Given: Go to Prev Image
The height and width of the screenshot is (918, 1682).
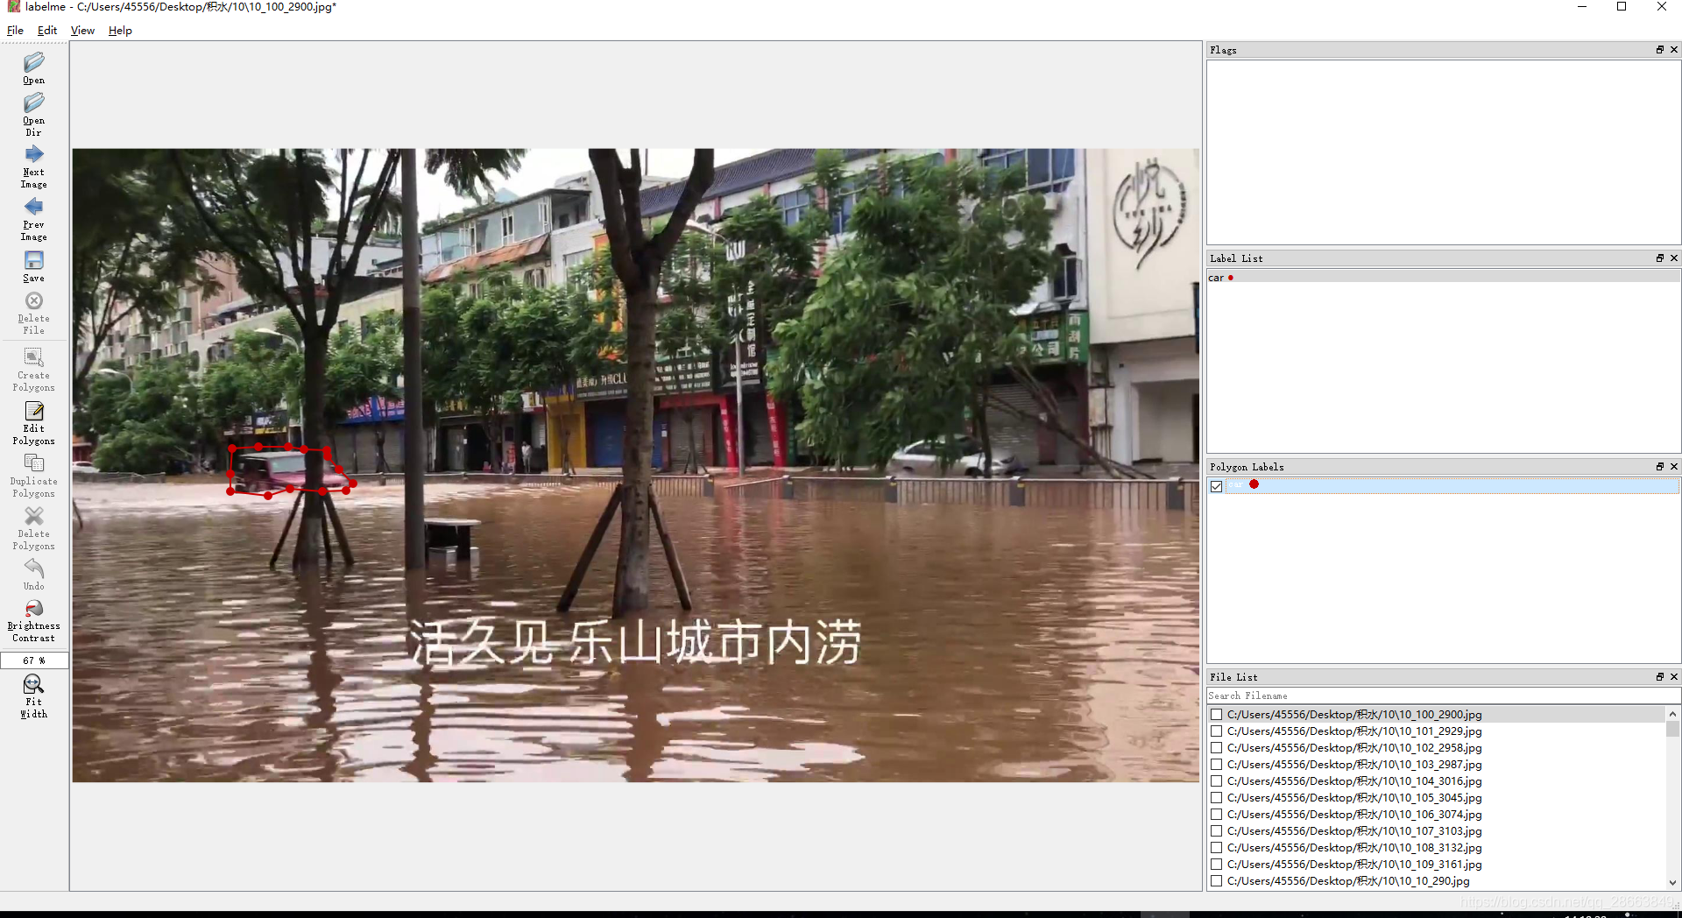Looking at the screenshot, I should (x=33, y=208).
